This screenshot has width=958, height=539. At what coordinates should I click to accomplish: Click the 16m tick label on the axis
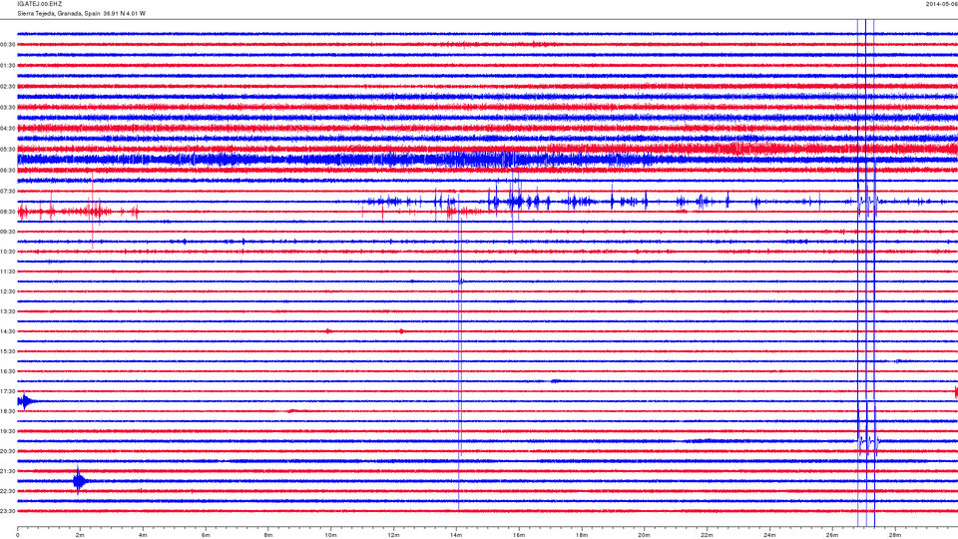pyautogui.click(x=519, y=535)
